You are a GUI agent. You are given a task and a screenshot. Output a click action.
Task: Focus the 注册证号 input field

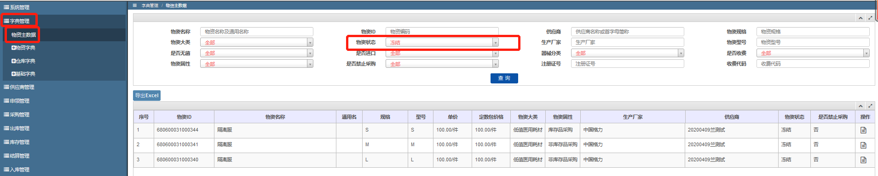coord(627,64)
